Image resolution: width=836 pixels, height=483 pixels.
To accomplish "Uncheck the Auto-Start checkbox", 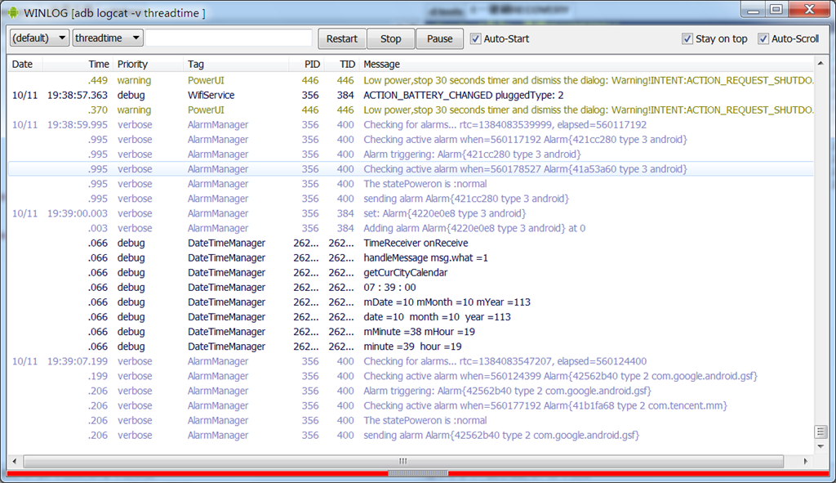I will (476, 38).
